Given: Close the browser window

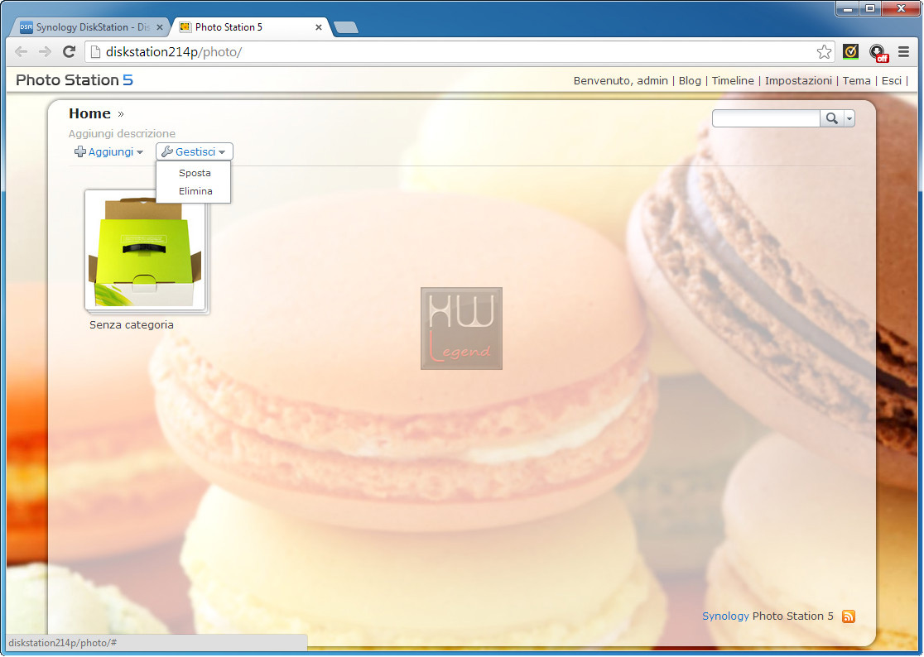Looking at the screenshot, I should pyautogui.click(x=901, y=8).
